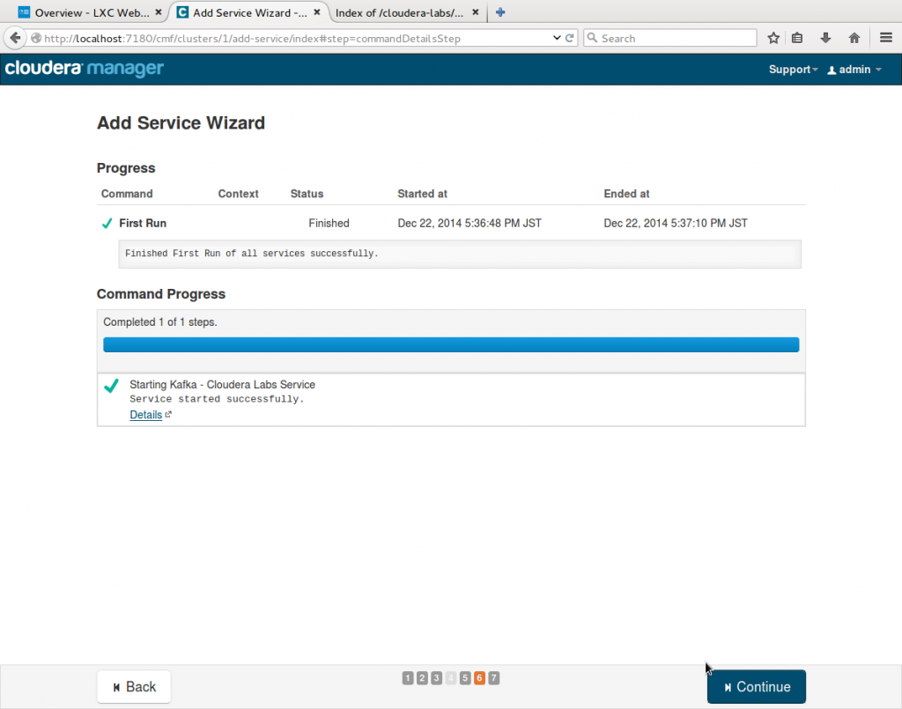Click the Command Progress heading
The width and height of the screenshot is (902, 709).
point(161,294)
